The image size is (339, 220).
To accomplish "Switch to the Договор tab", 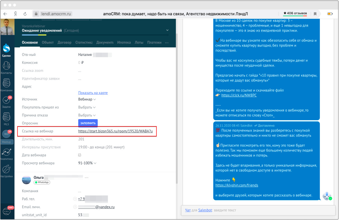I will 64,42.
